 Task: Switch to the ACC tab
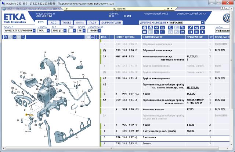point(54,23)
